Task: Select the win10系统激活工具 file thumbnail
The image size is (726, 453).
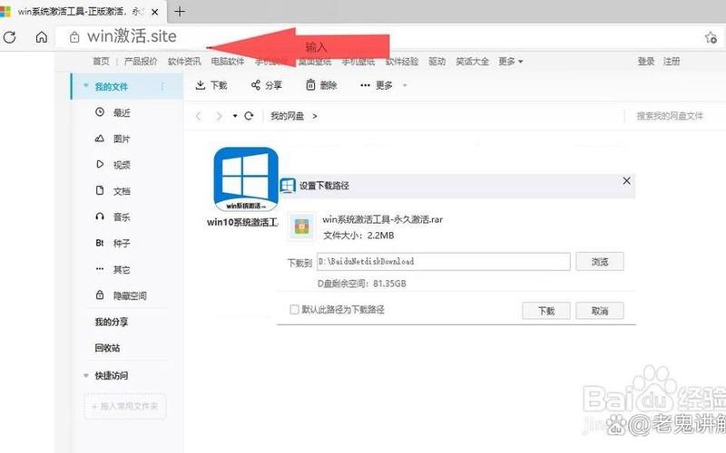Action: click(246, 179)
